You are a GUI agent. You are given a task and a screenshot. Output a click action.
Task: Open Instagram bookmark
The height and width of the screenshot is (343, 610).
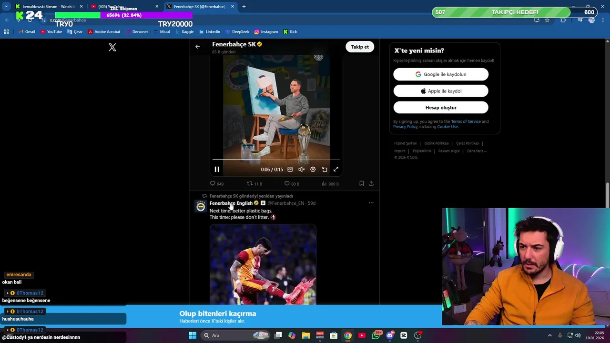coord(266,32)
